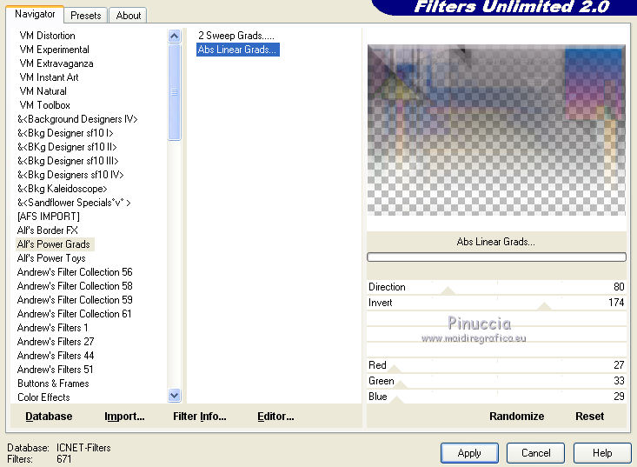637x467 pixels.
Task: Choose the Abs Linear Grads filter
Action: tap(237, 50)
